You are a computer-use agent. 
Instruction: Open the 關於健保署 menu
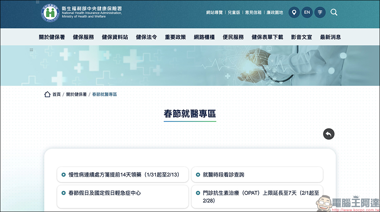pos(52,37)
